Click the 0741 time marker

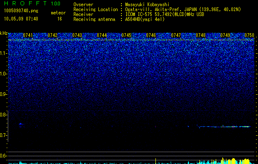click(28, 35)
